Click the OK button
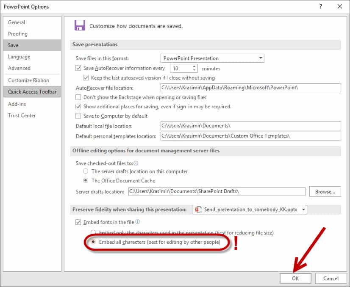 click(295, 278)
